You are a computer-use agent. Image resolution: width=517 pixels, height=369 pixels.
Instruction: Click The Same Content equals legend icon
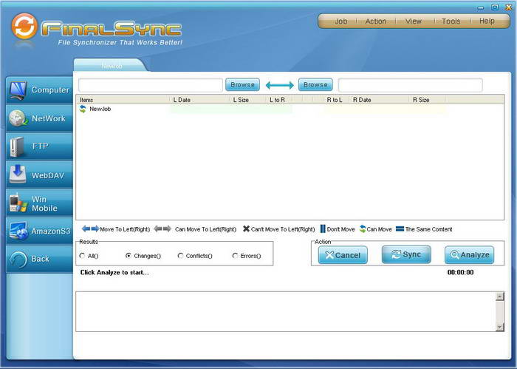coord(400,228)
